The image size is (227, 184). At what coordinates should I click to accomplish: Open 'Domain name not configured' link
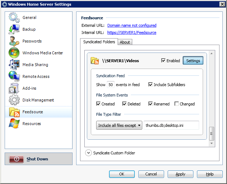(x=132, y=25)
